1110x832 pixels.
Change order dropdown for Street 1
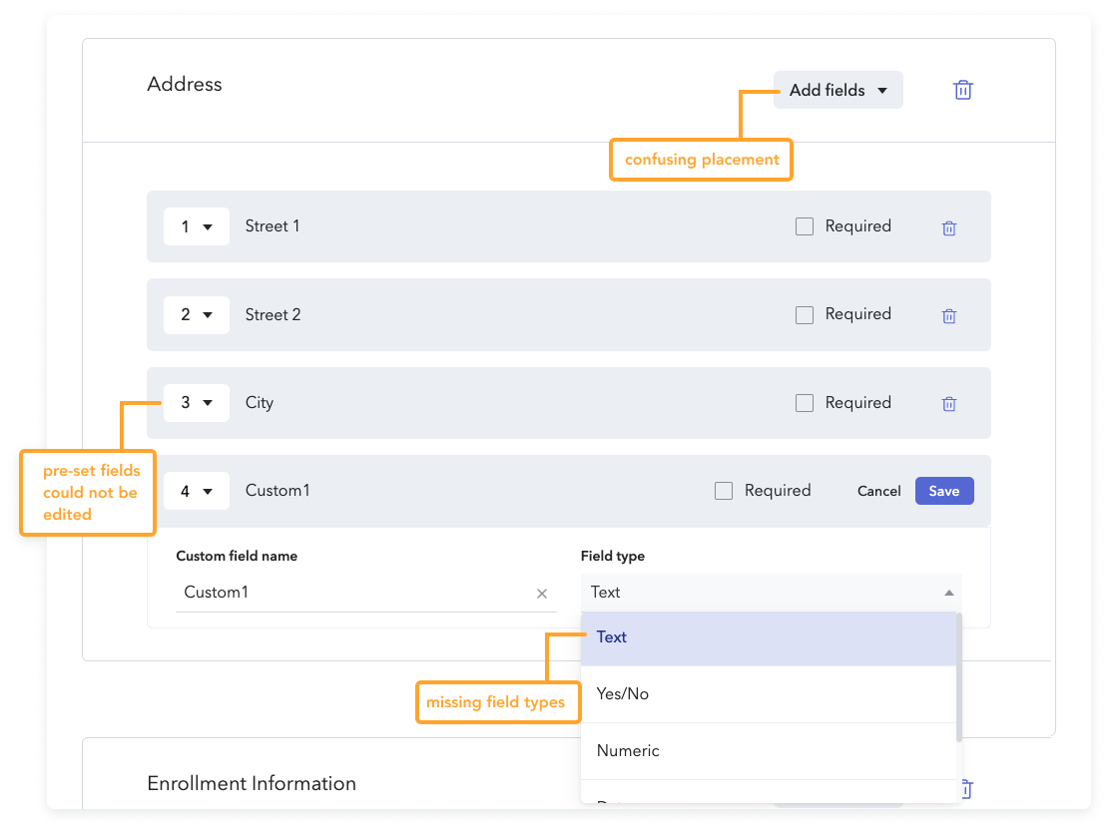coord(196,226)
